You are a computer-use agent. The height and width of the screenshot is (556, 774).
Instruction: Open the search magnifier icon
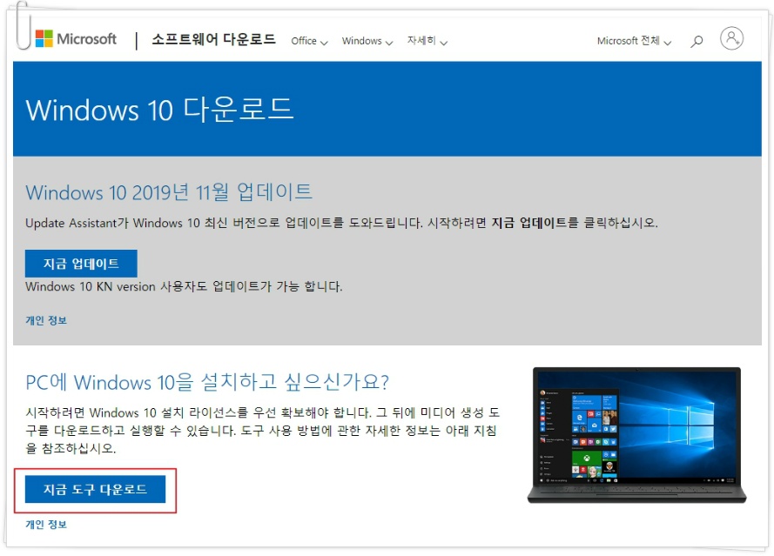tap(697, 41)
